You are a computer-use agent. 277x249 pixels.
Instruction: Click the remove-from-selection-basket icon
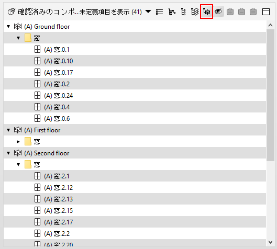coord(241,12)
